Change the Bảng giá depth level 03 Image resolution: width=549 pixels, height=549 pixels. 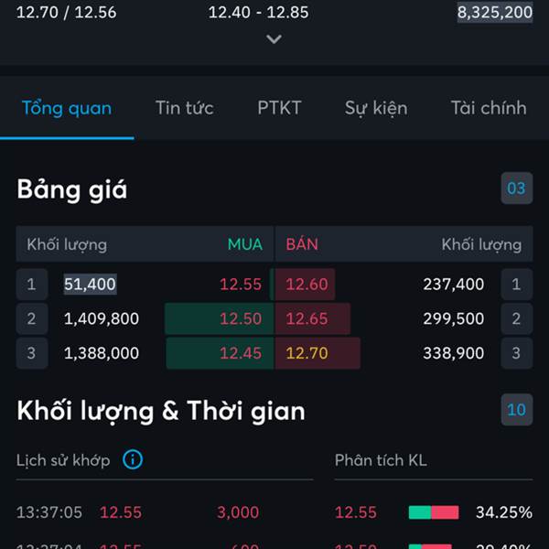[x=516, y=188]
